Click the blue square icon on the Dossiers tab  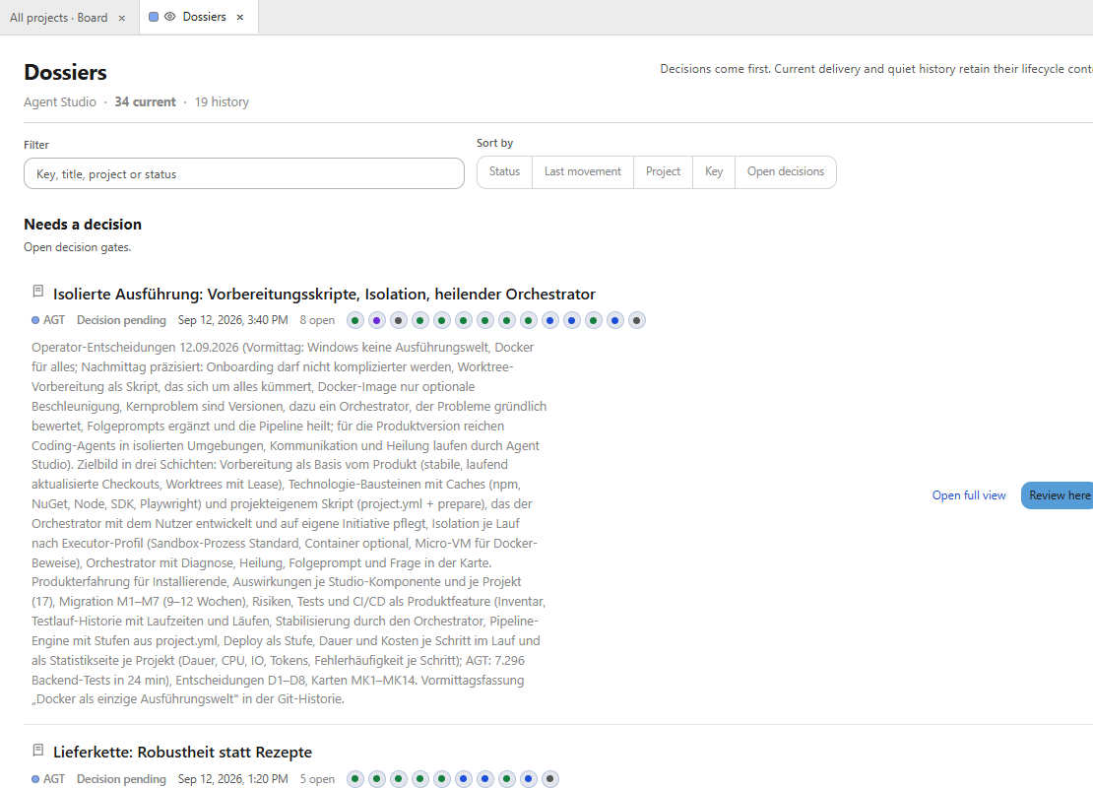[x=154, y=17]
